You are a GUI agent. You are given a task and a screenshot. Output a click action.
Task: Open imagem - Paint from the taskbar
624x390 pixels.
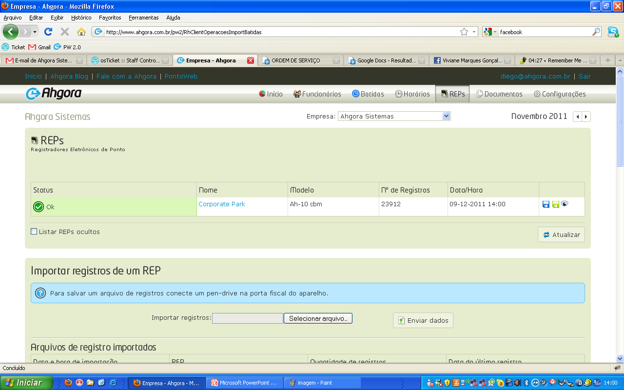323,383
